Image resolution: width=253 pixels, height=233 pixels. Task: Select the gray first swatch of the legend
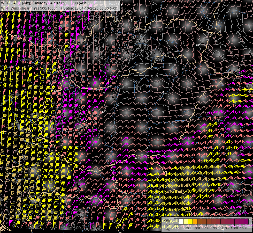click(177, 221)
